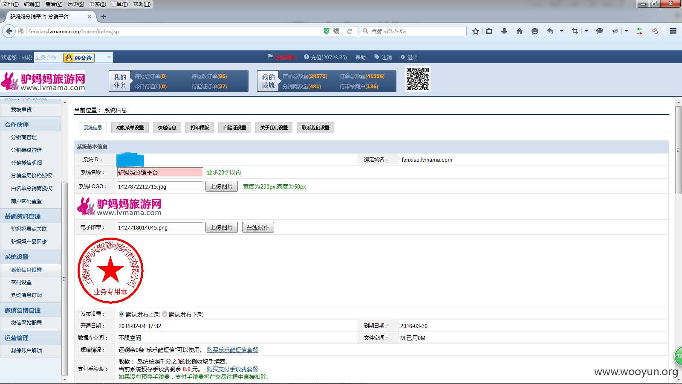Close the 驴妈妈分销平台 browser tab
Screen dimensions: 682x384
coord(90,17)
